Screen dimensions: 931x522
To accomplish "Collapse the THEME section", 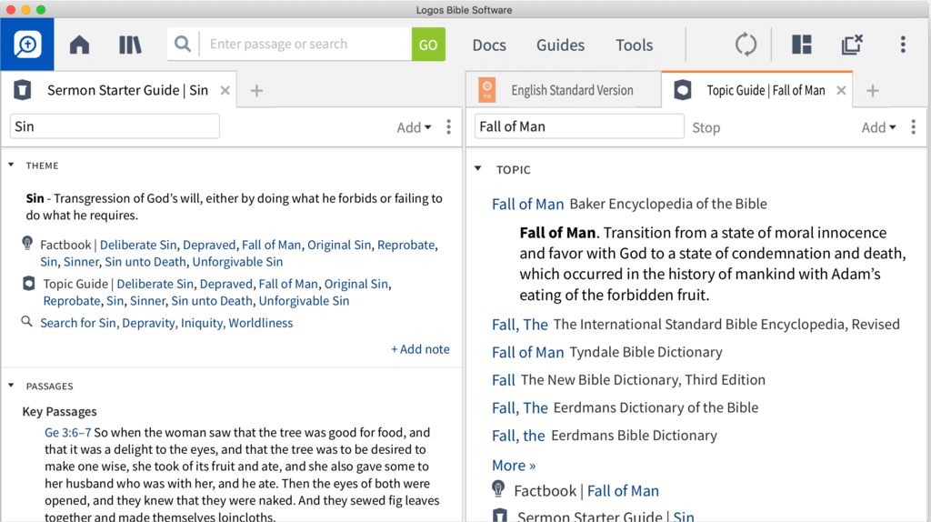I will tap(11, 166).
